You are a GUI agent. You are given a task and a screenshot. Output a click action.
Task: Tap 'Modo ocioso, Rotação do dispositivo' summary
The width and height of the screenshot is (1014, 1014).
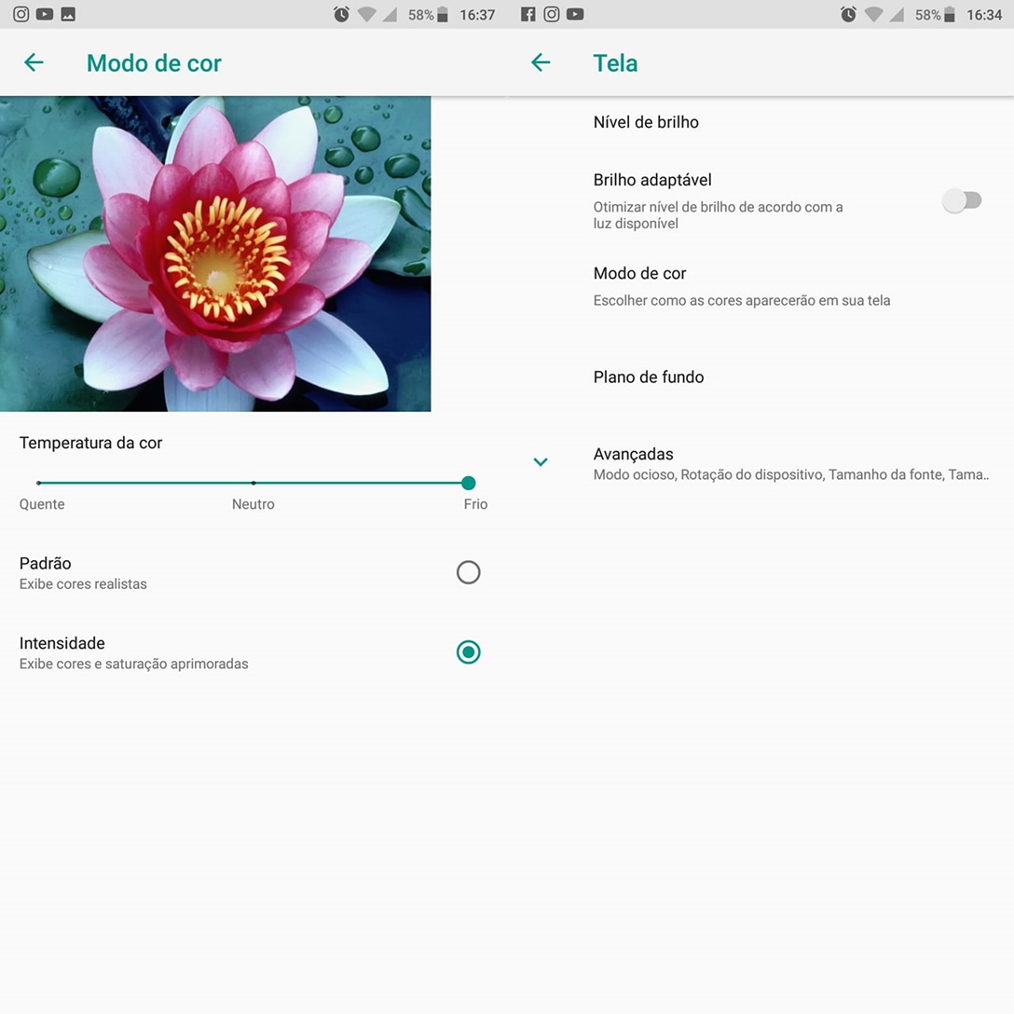click(791, 474)
